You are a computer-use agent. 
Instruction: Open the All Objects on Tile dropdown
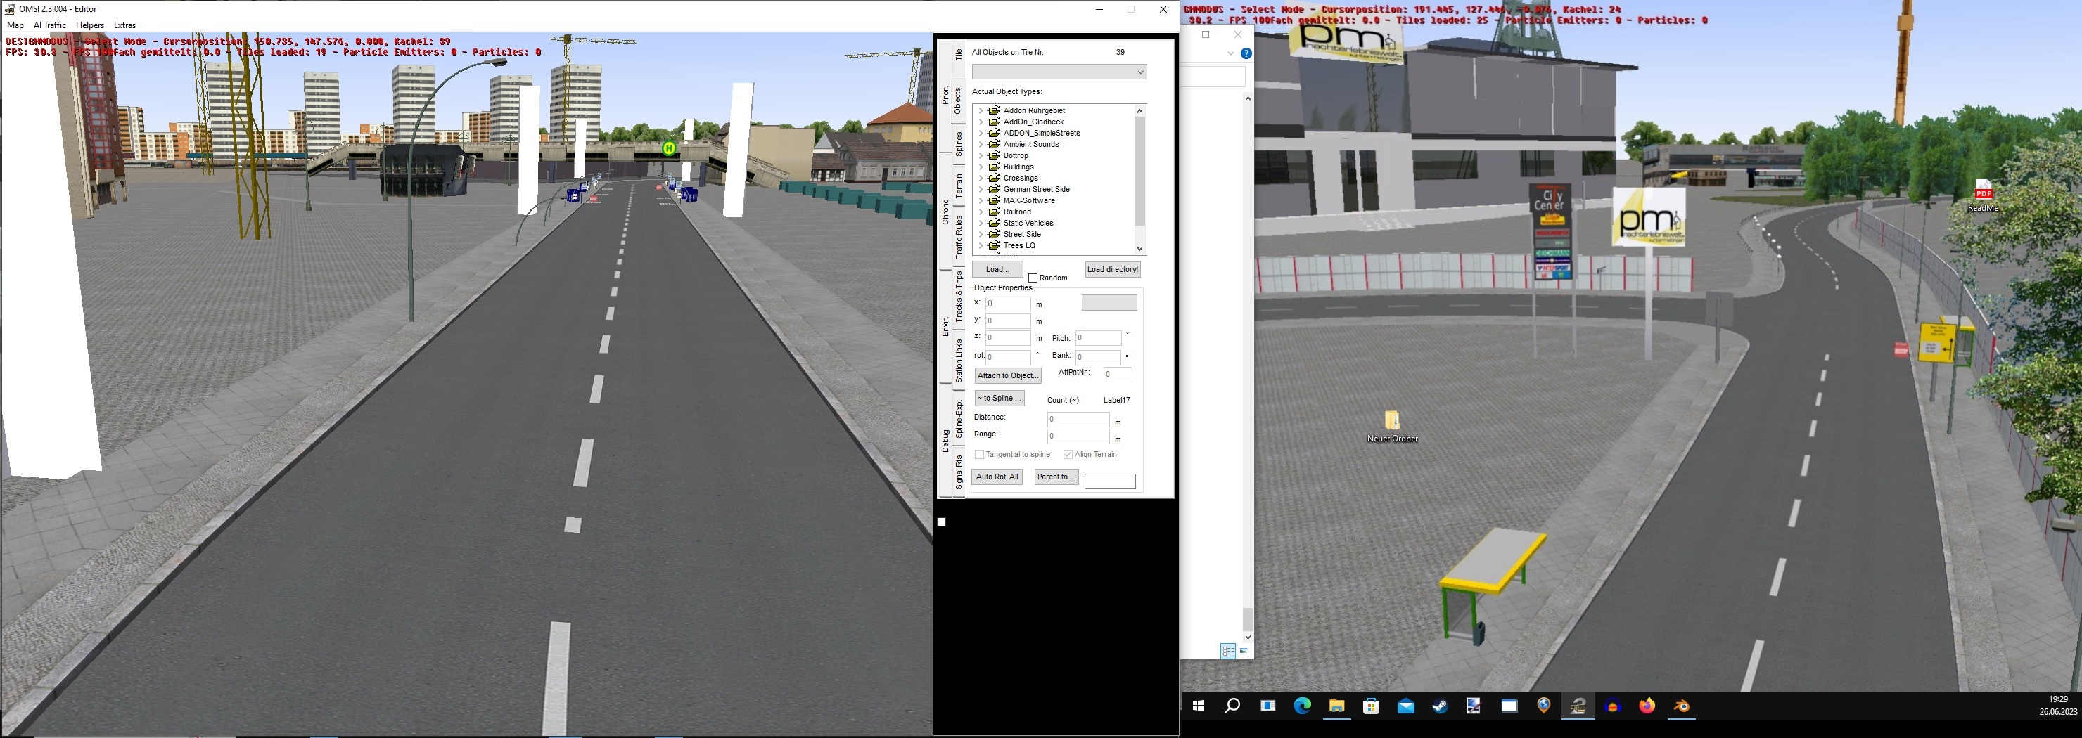pos(1059,72)
